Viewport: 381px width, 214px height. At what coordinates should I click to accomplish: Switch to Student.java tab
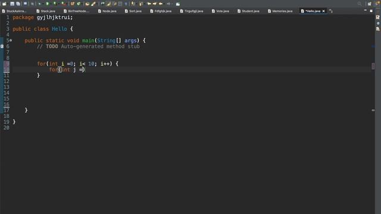[x=248, y=11]
